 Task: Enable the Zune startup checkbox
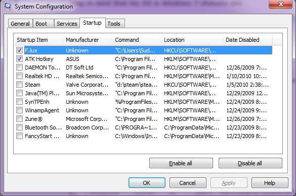point(19,119)
